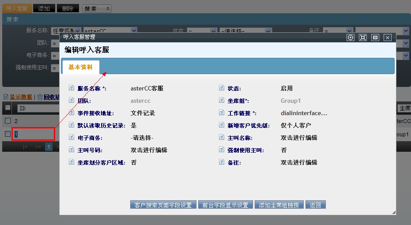Click help icon beside 备注 in dialog
Screen dimensions: 411x225
tap(222, 162)
